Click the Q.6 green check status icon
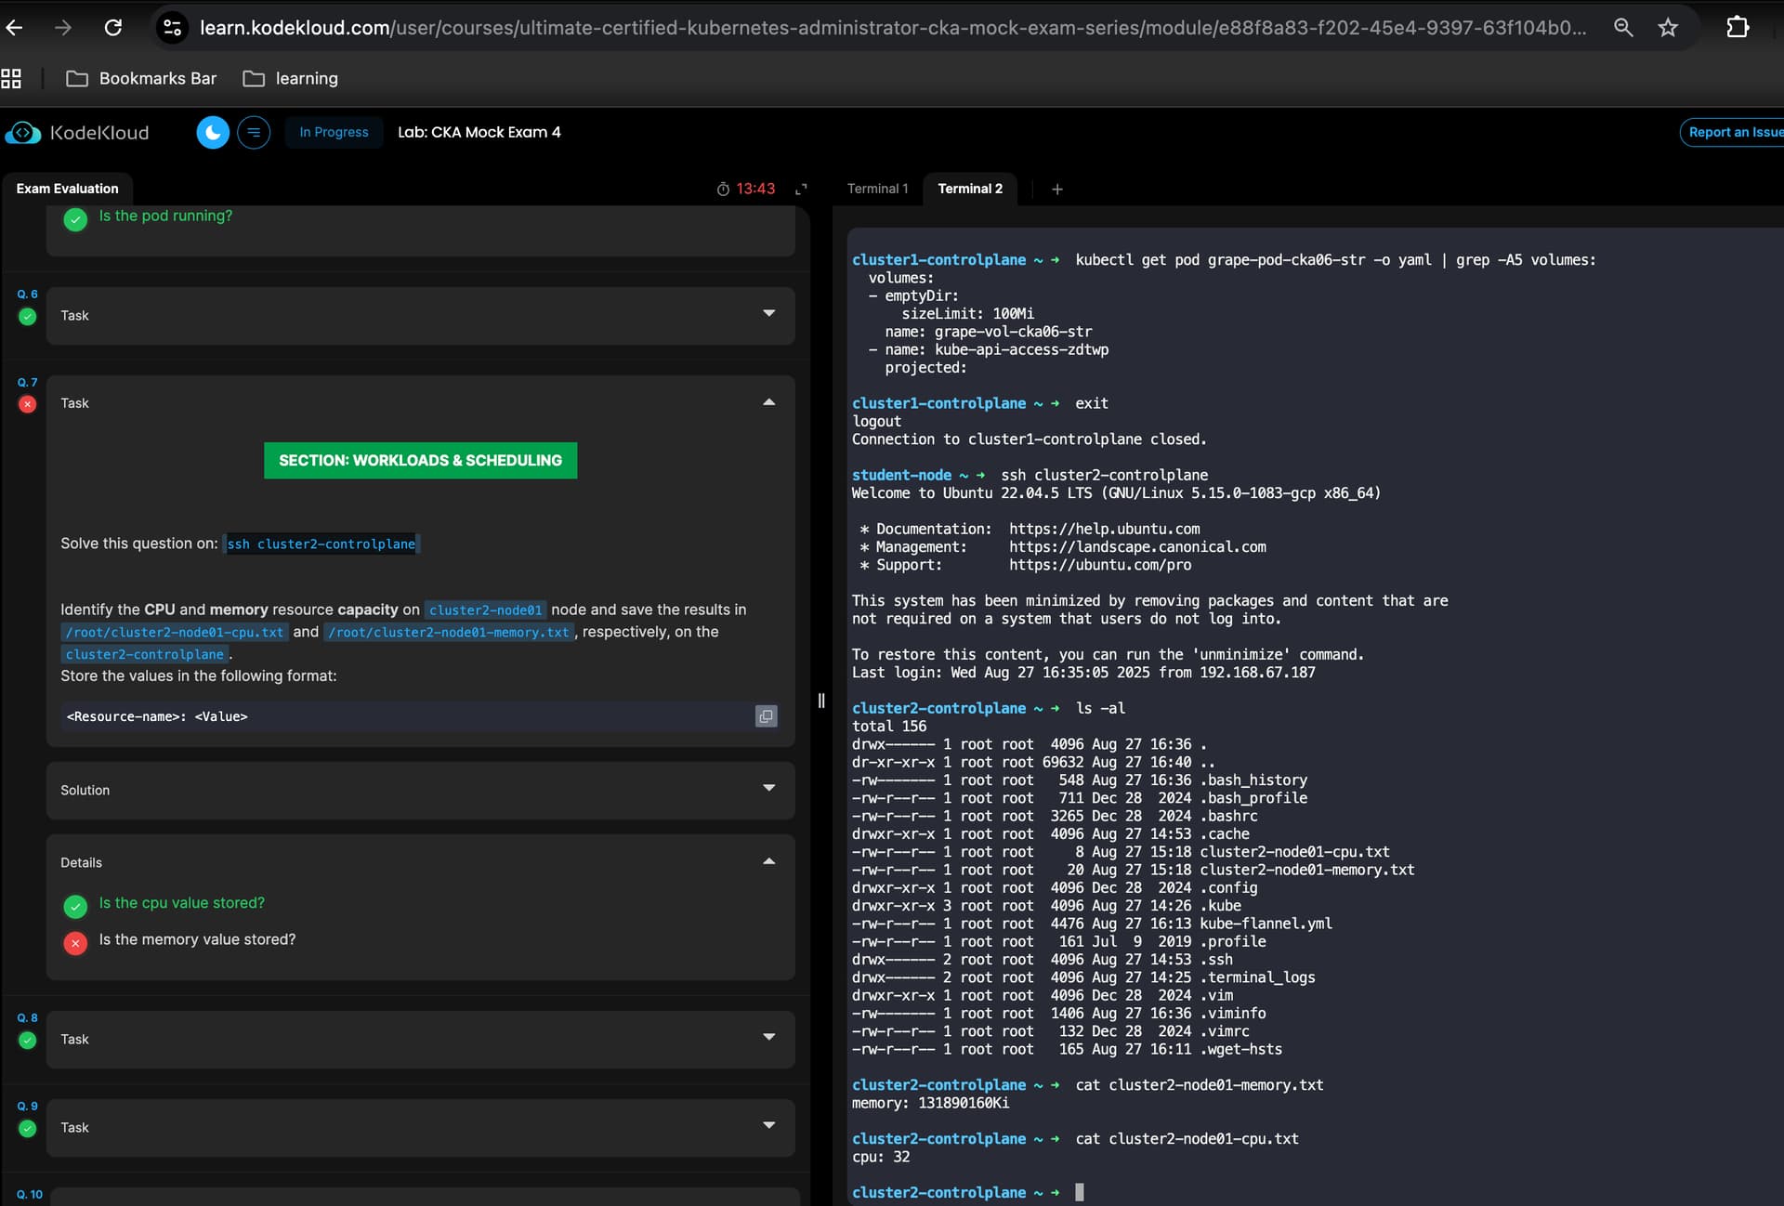The width and height of the screenshot is (1784, 1206). tap(28, 317)
